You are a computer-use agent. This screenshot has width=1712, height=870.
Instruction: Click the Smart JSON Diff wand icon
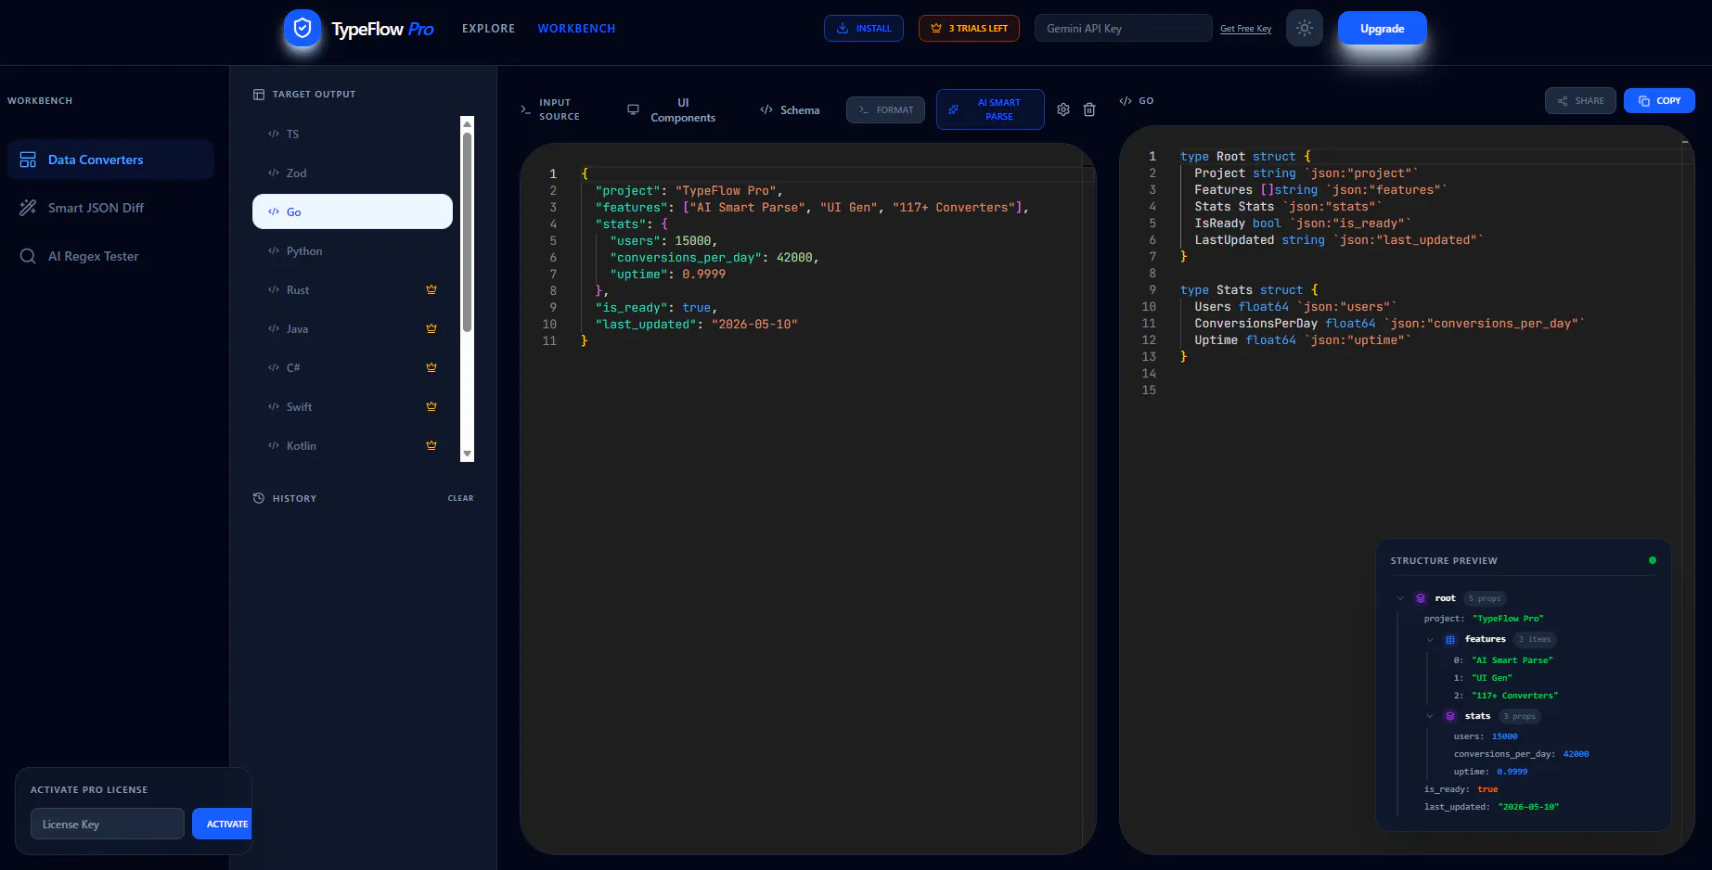point(28,208)
